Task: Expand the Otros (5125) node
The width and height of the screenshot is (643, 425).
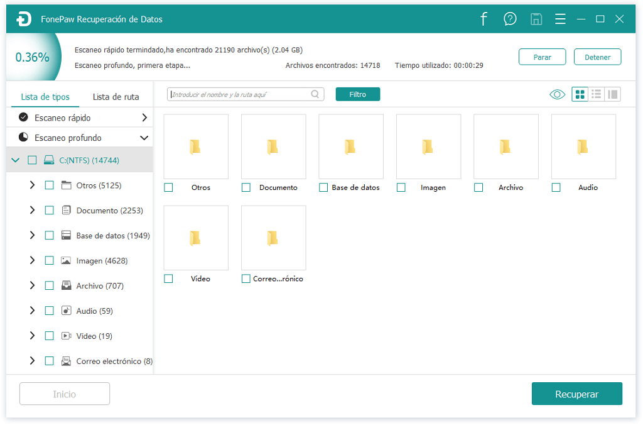Action: 33,185
